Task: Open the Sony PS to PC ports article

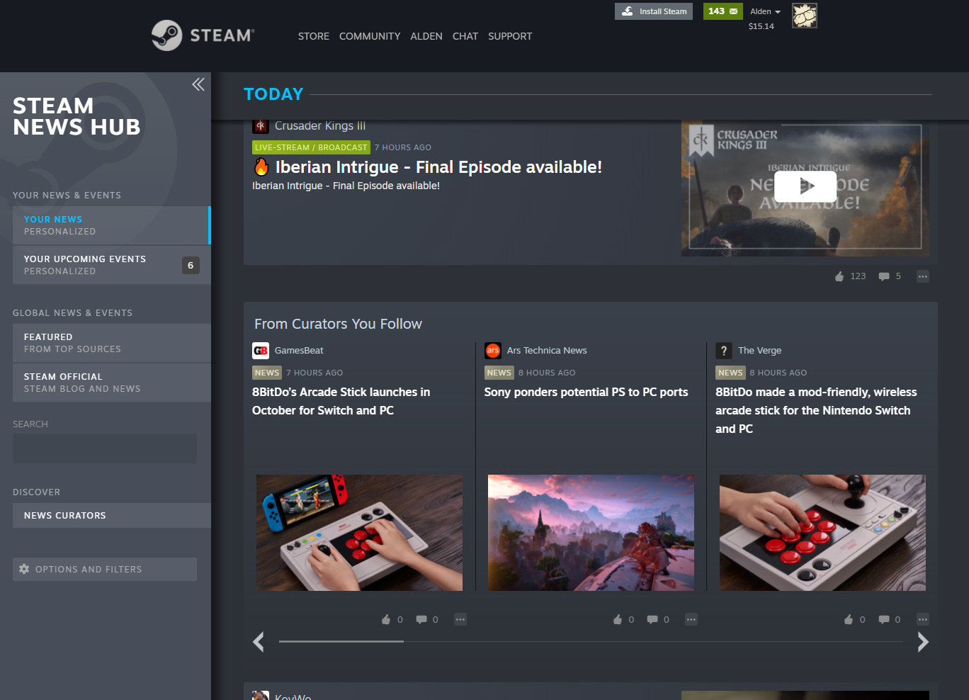Action: coord(586,392)
